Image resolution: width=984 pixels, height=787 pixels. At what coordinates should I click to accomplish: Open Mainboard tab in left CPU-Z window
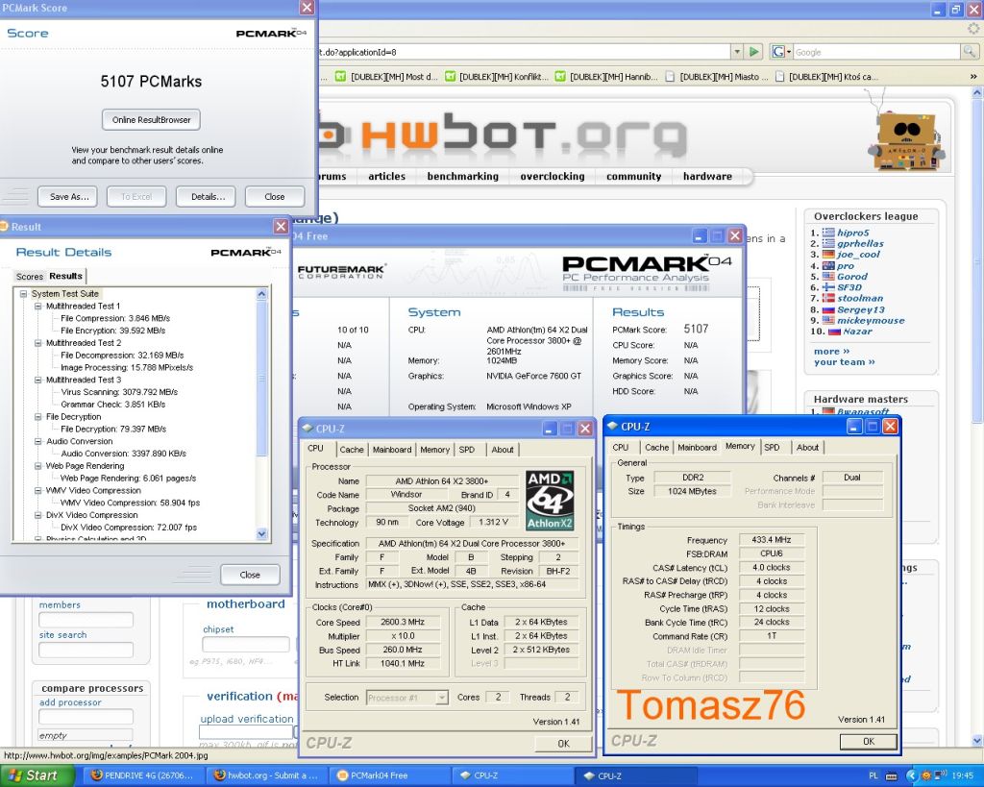pos(392,450)
